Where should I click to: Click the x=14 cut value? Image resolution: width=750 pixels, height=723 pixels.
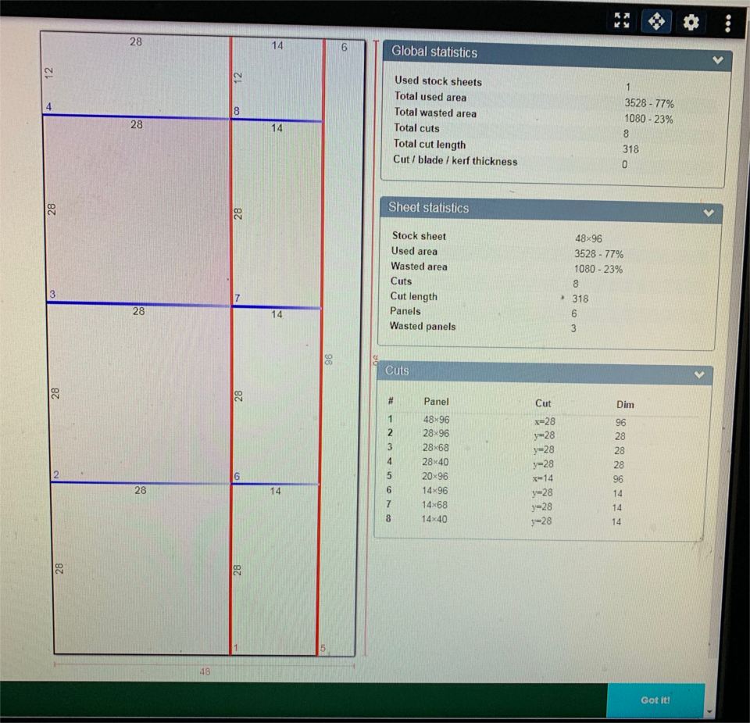[542, 478]
